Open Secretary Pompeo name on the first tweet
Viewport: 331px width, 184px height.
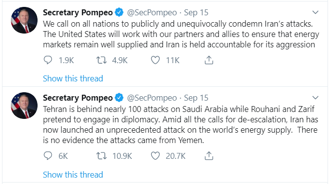[x=78, y=12]
